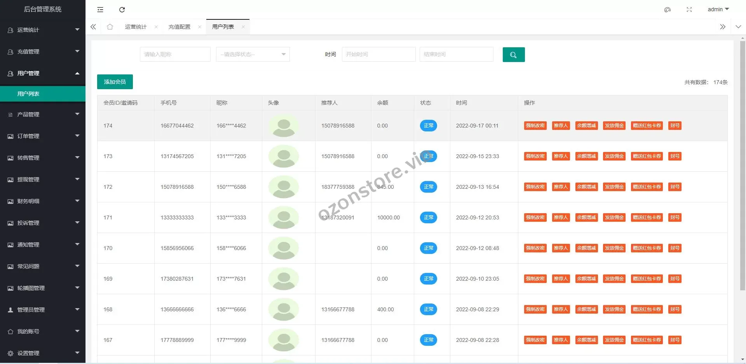Close the 充值配置 tab
This screenshot has width=746, height=364.
tap(200, 27)
